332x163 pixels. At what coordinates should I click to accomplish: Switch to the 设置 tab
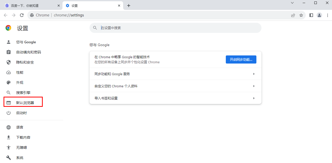coord(93,6)
